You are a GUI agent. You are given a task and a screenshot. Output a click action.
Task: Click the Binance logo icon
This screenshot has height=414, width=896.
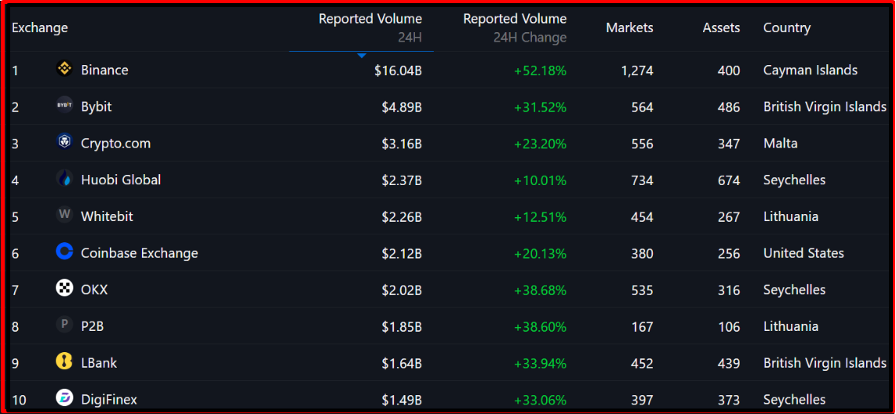coord(64,70)
